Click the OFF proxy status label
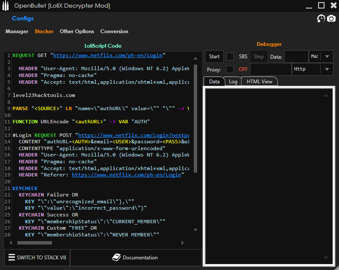 [x=243, y=69]
